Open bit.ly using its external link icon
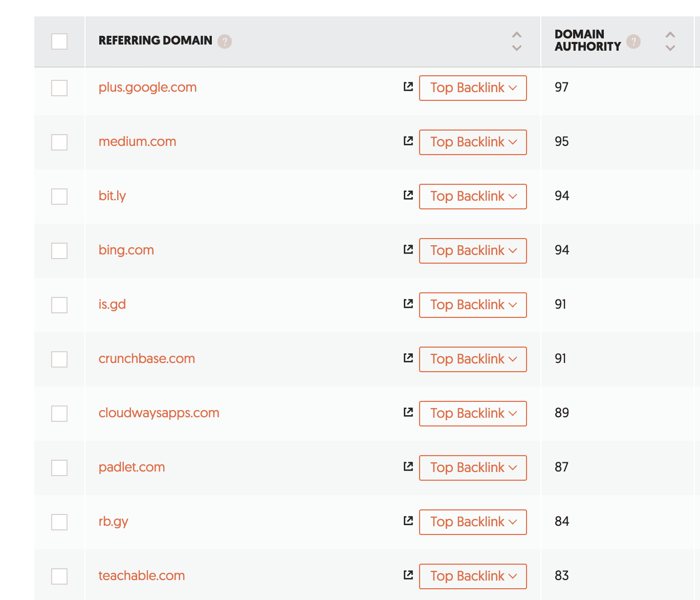 [x=408, y=196]
